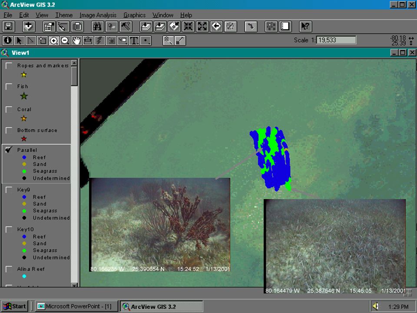The height and width of the screenshot is (313, 417).
Task: Select the Pointer arrow tool
Action: 19,40
